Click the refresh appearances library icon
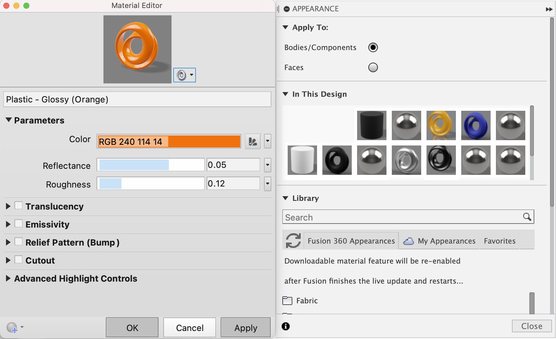This screenshot has width=556, height=339. click(293, 241)
